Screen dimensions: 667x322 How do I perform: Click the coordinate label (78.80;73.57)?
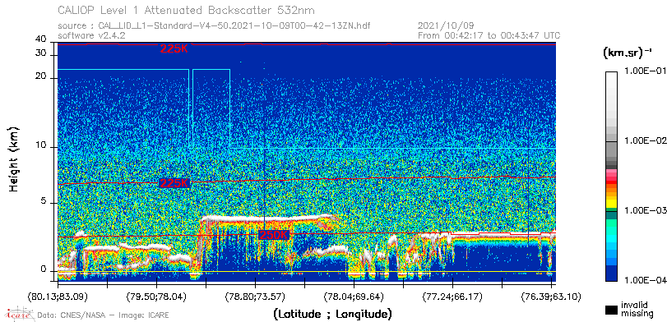(x=255, y=296)
